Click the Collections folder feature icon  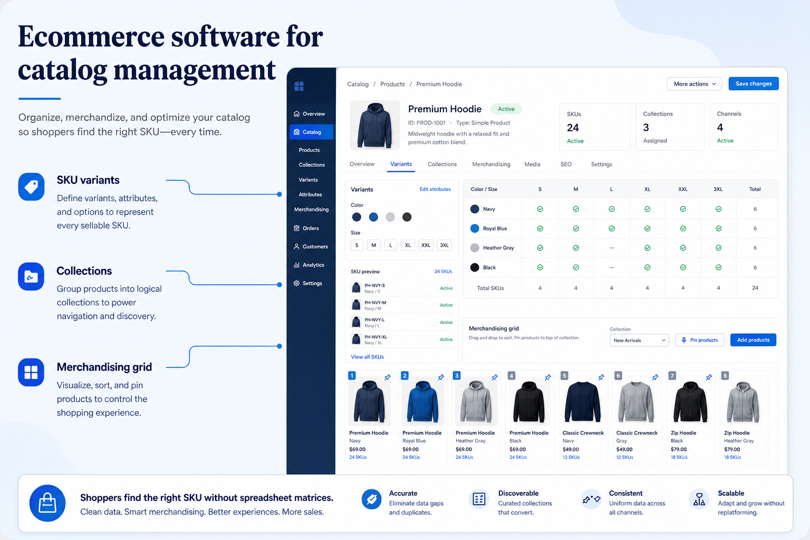[31, 276]
